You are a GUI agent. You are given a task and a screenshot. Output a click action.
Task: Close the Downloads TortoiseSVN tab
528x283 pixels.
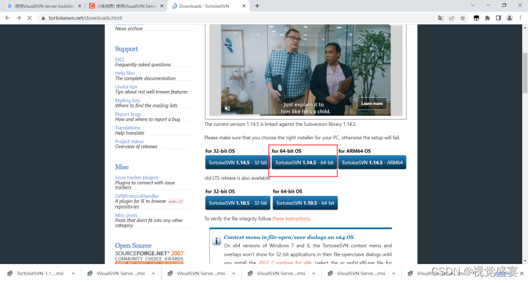244,6
